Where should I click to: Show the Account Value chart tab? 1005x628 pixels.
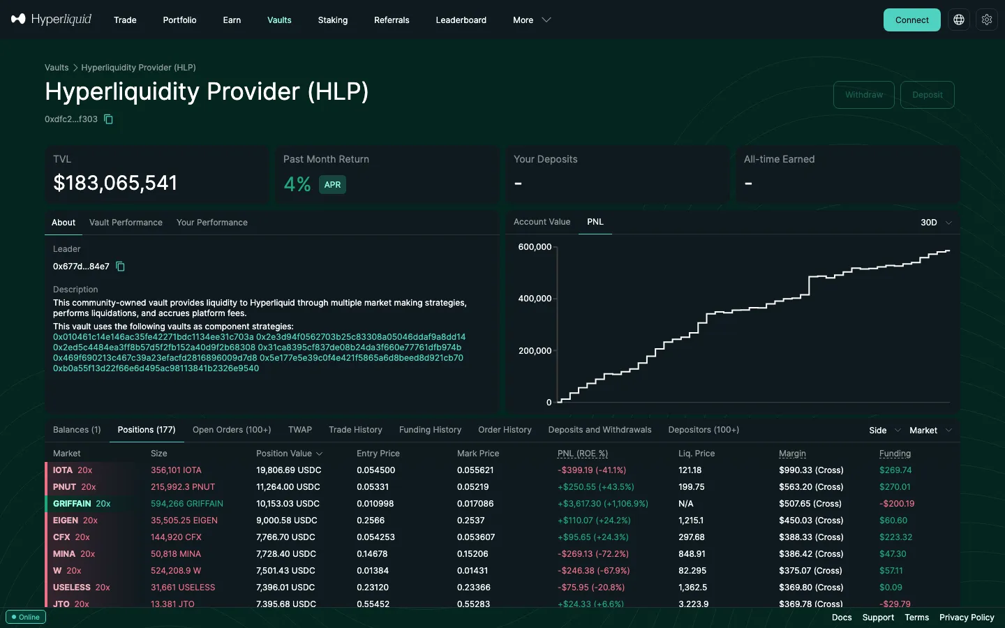click(x=542, y=222)
